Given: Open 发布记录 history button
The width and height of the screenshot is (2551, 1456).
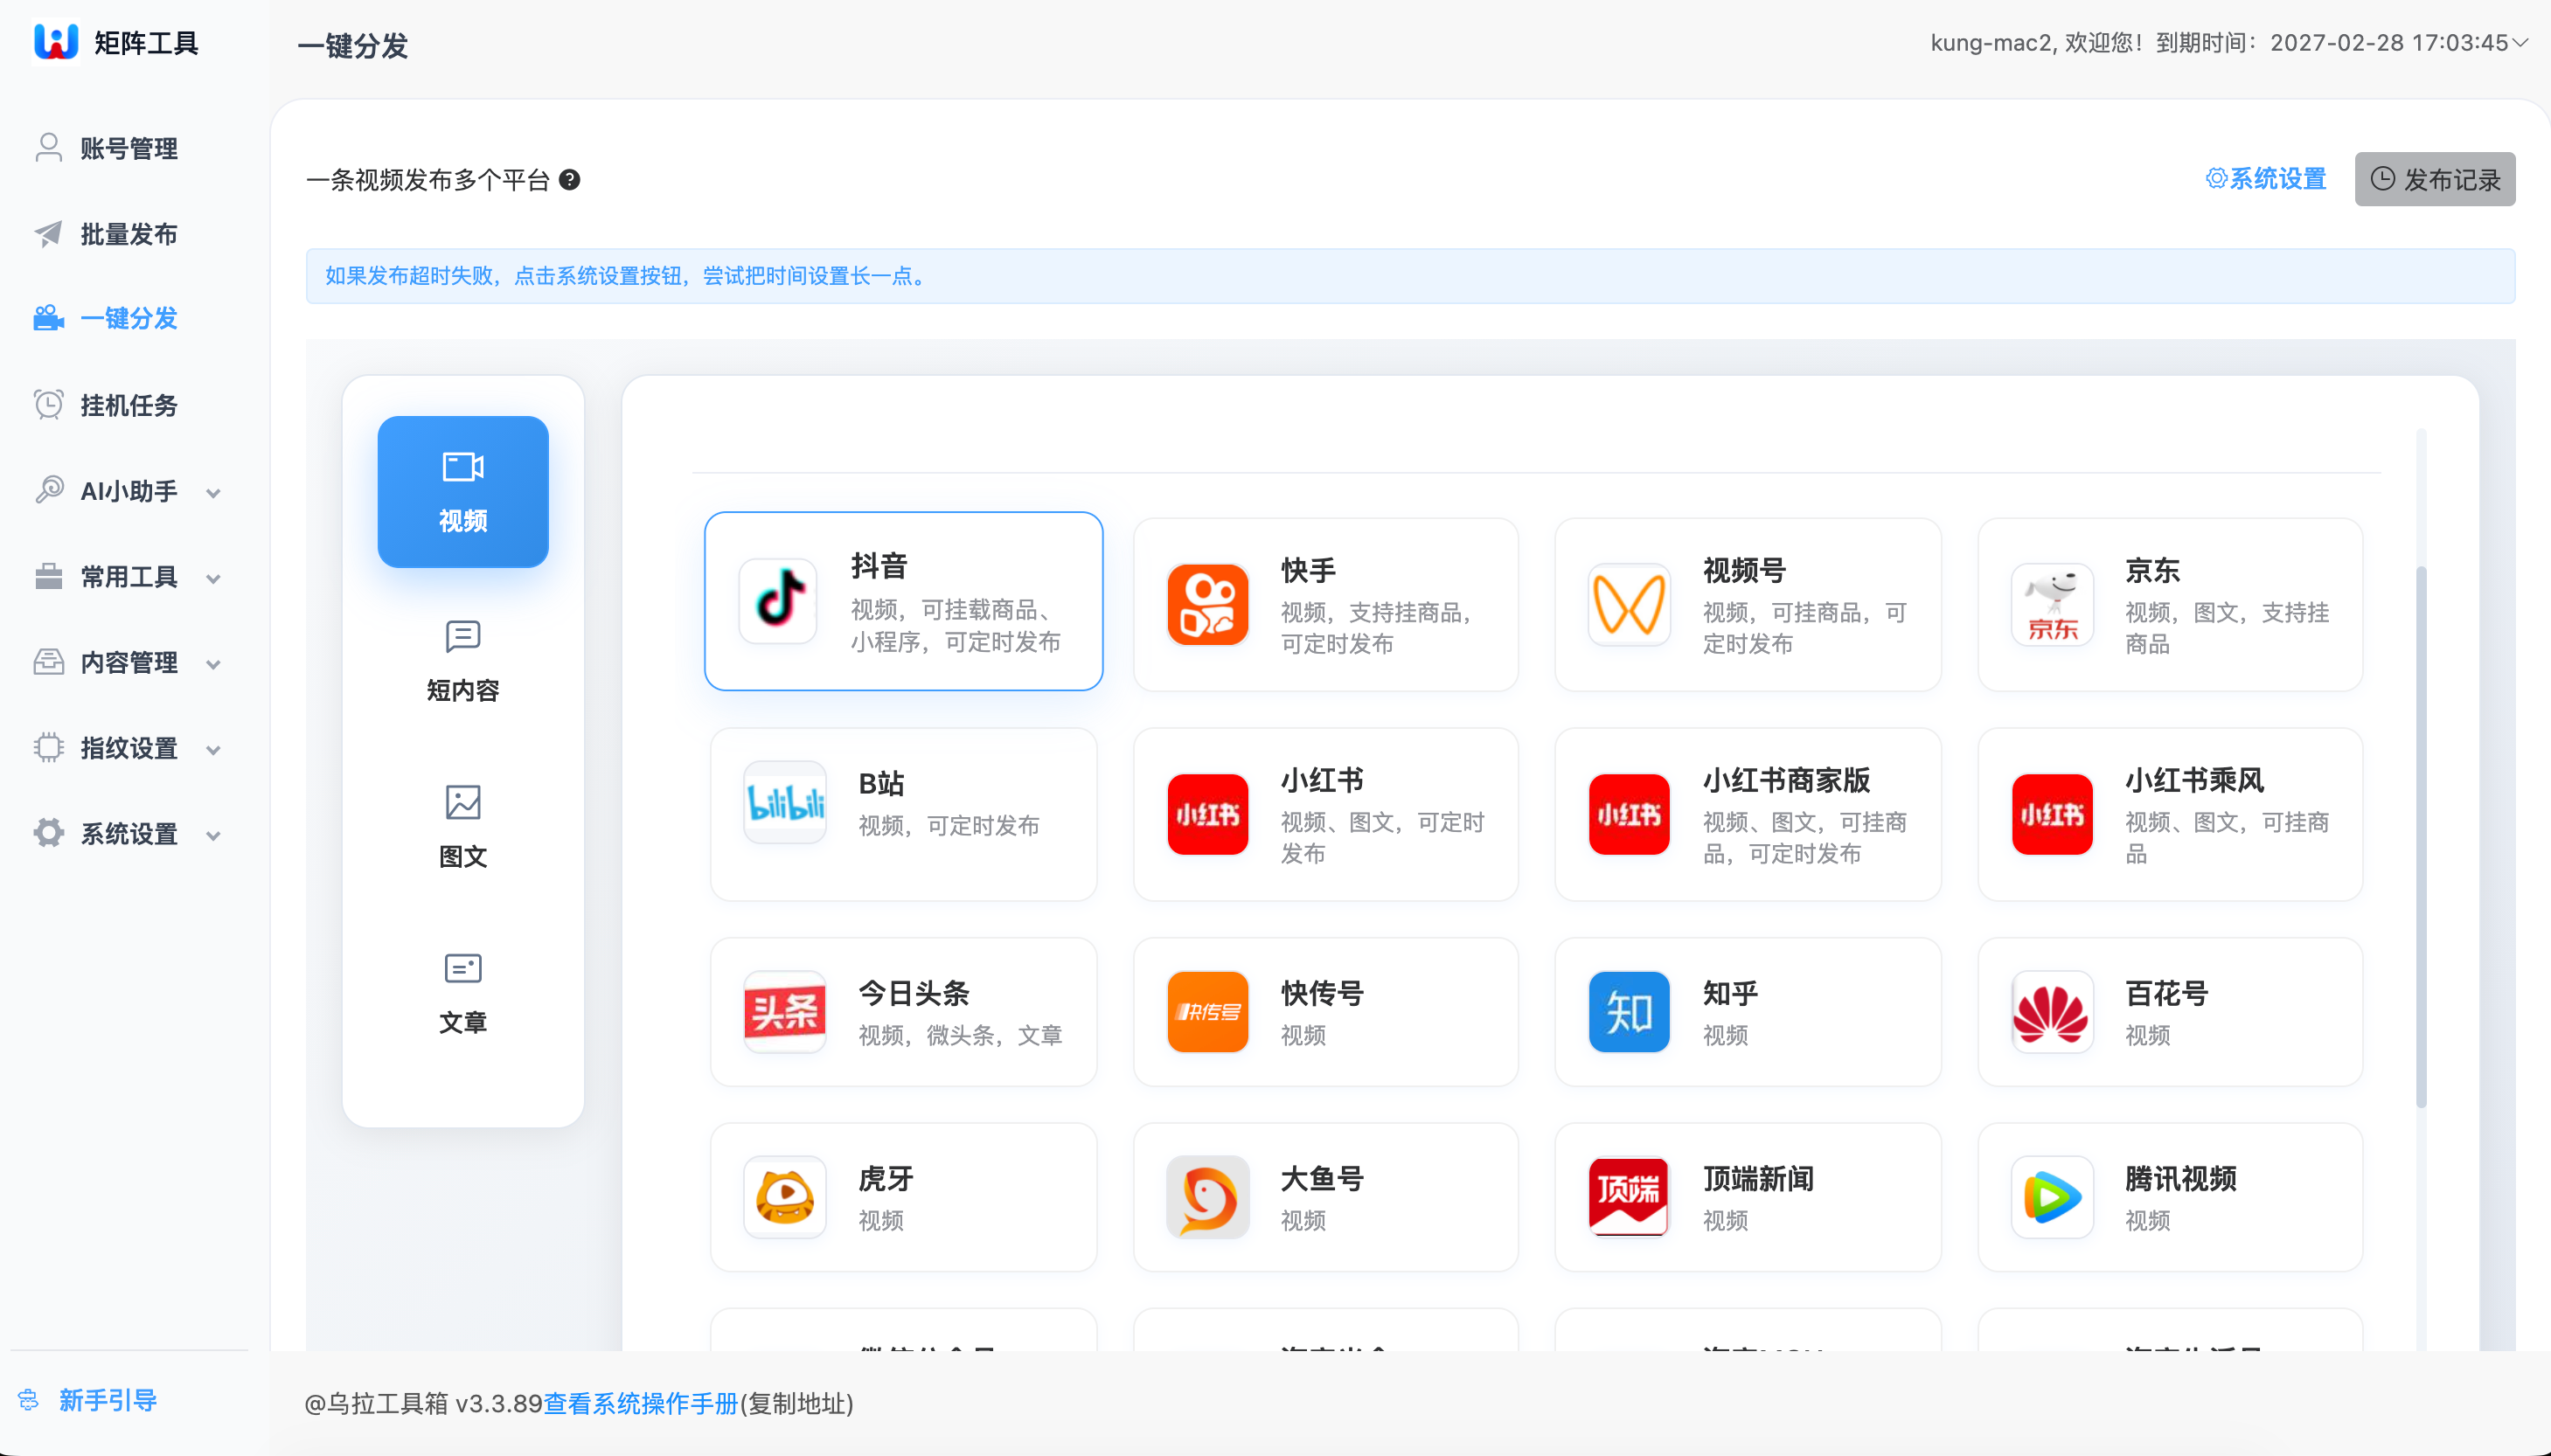Looking at the screenshot, I should coord(2435,179).
